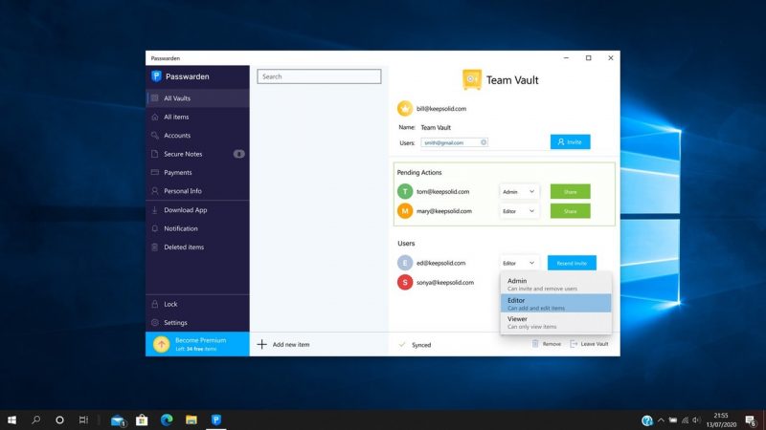This screenshot has width=766, height=430.
Task: Click ed@keepsolid.com avatar E
Action: coord(404,263)
